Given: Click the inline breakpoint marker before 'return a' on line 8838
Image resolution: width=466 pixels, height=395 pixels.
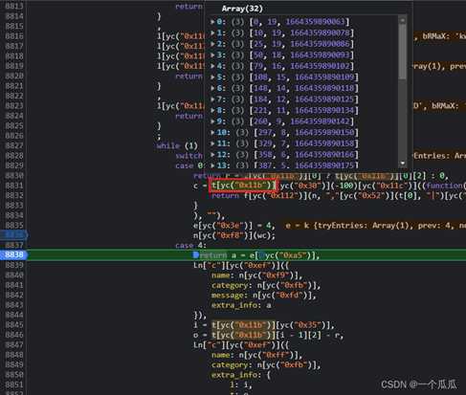Looking at the screenshot, I should coord(195,254).
